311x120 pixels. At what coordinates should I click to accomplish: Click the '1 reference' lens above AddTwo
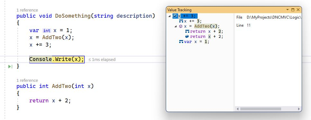[27, 81]
